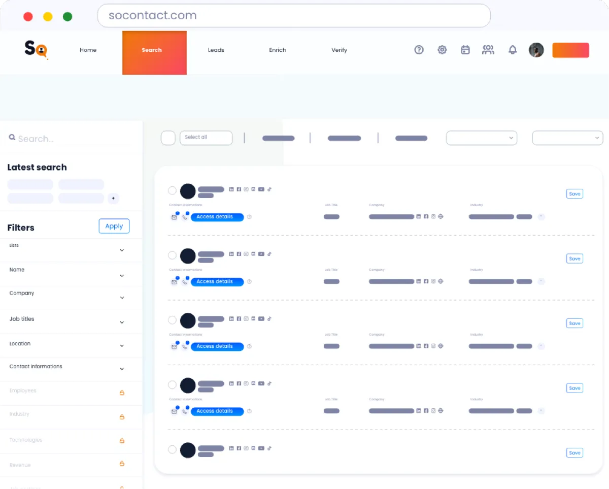
Task: Expand the Location filter
Action: coord(122,346)
